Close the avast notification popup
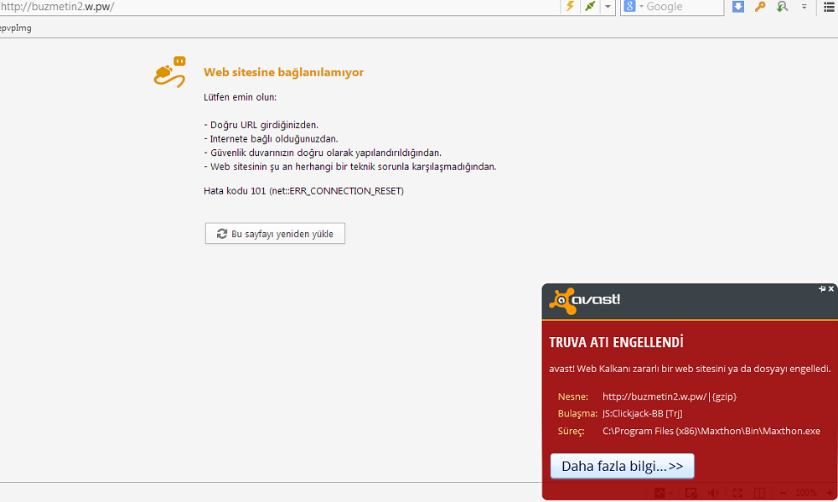This screenshot has height=502, width=838. point(831,288)
